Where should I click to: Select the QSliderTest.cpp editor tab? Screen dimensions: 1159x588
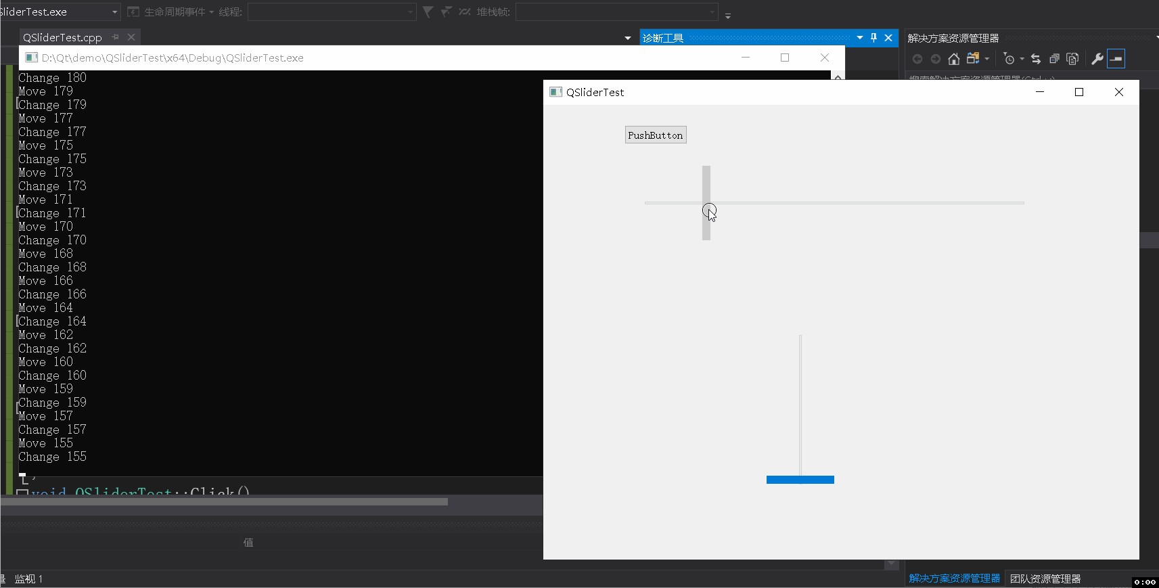click(62, 37)
